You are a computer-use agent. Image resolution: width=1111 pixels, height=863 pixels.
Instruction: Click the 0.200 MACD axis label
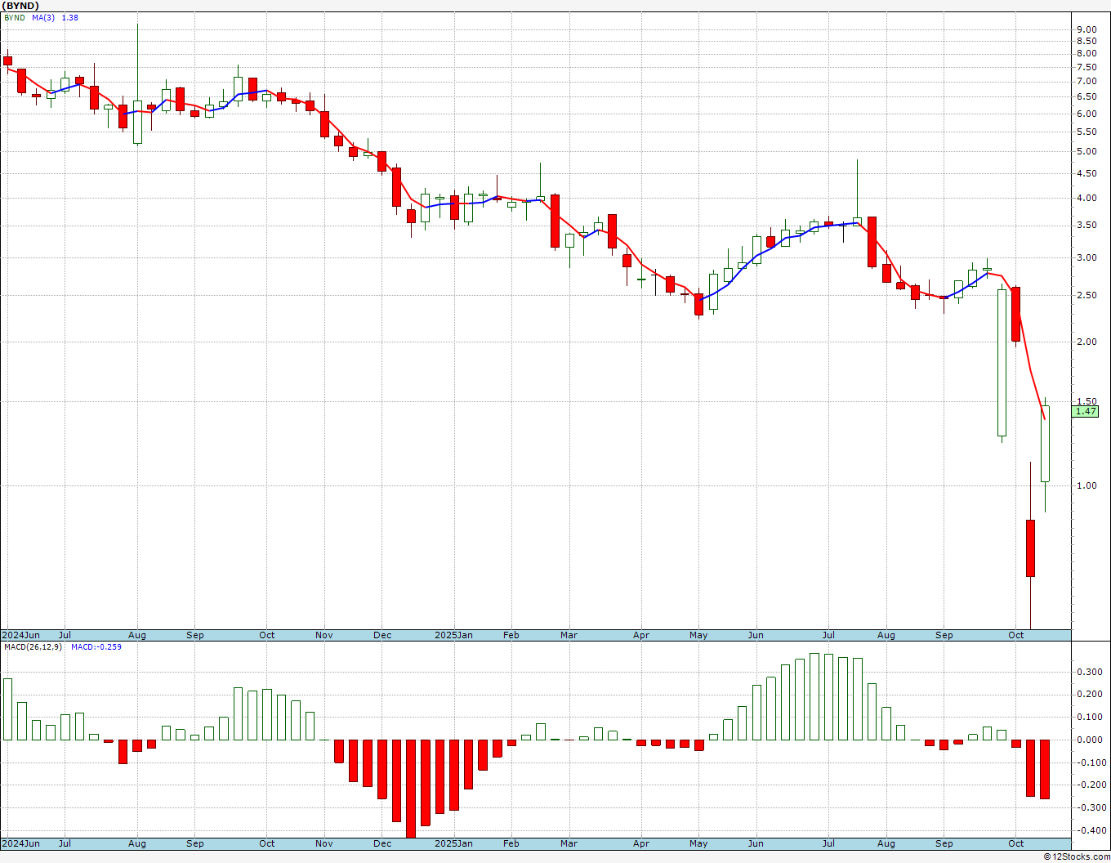[1089, 695]
